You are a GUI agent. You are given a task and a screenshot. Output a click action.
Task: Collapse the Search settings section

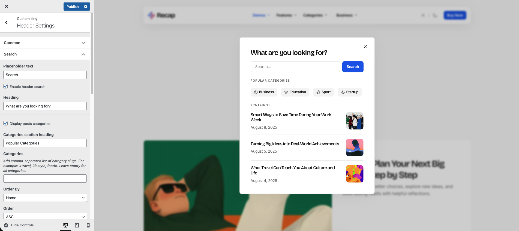click(83, 54)
